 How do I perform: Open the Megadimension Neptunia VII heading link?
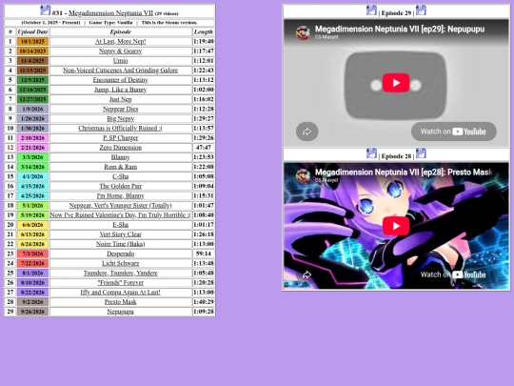[x=110, y=13]
